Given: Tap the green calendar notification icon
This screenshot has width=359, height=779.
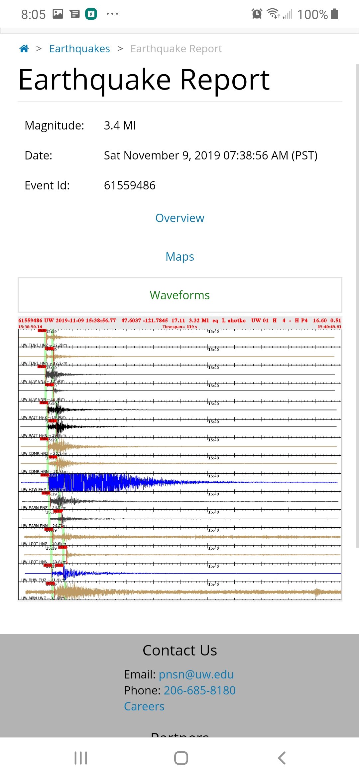Looking at the screenshot, I should coord(91,14).
